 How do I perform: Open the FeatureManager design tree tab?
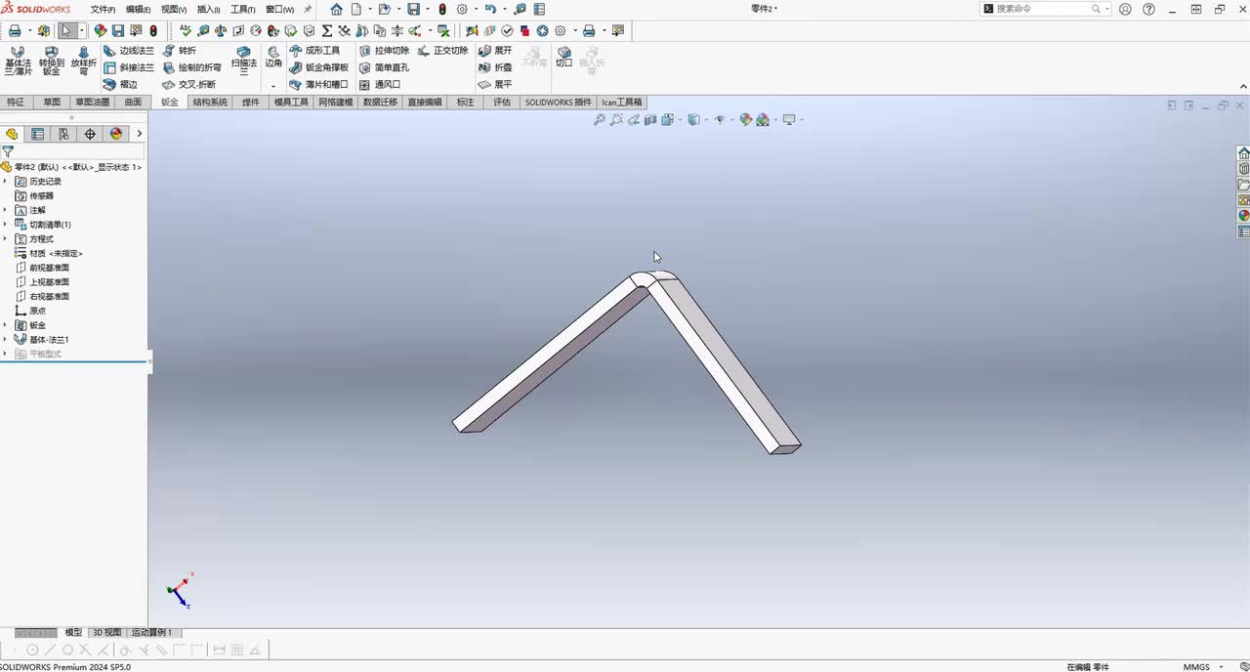12,134
